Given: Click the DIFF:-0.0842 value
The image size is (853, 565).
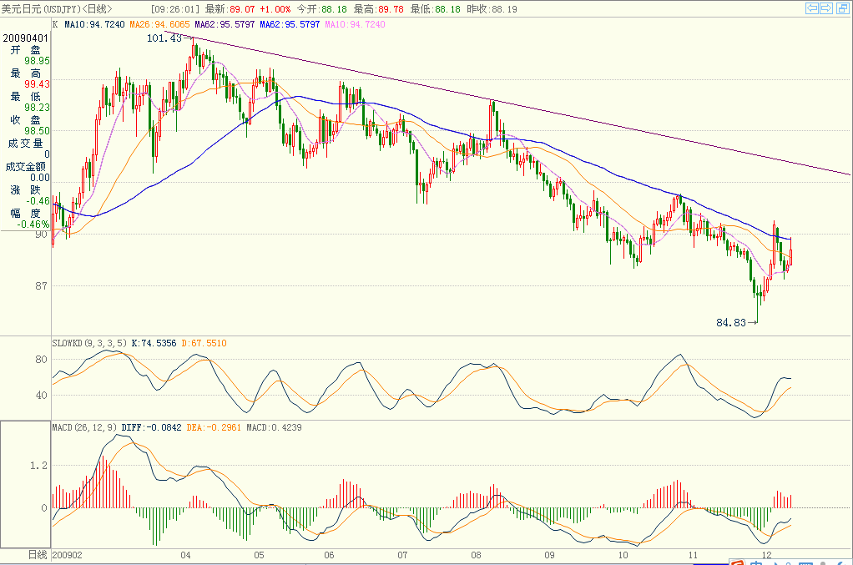Looking at the screenshot, I should tap(151, 427).
